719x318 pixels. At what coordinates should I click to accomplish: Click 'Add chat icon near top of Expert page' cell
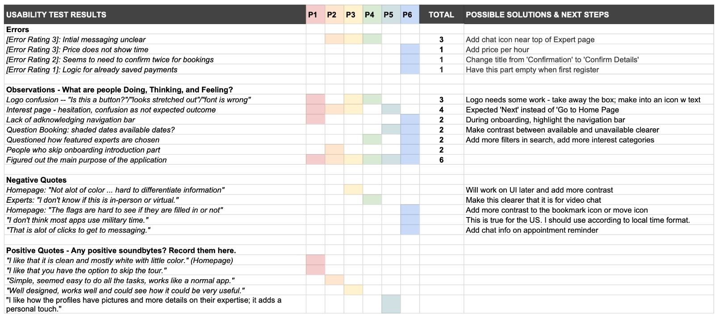tap(530, 39)
